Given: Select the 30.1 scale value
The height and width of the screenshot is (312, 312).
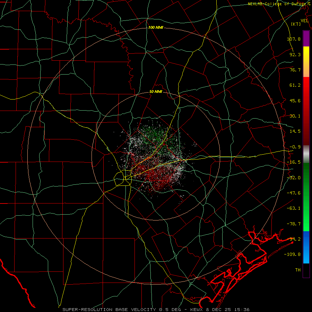Looking at the screenshot, I should (295, 116).
